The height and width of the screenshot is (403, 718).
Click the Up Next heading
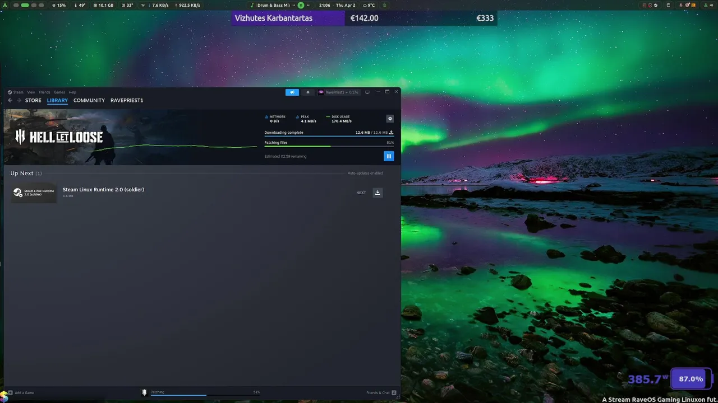(x=26, y=174)
